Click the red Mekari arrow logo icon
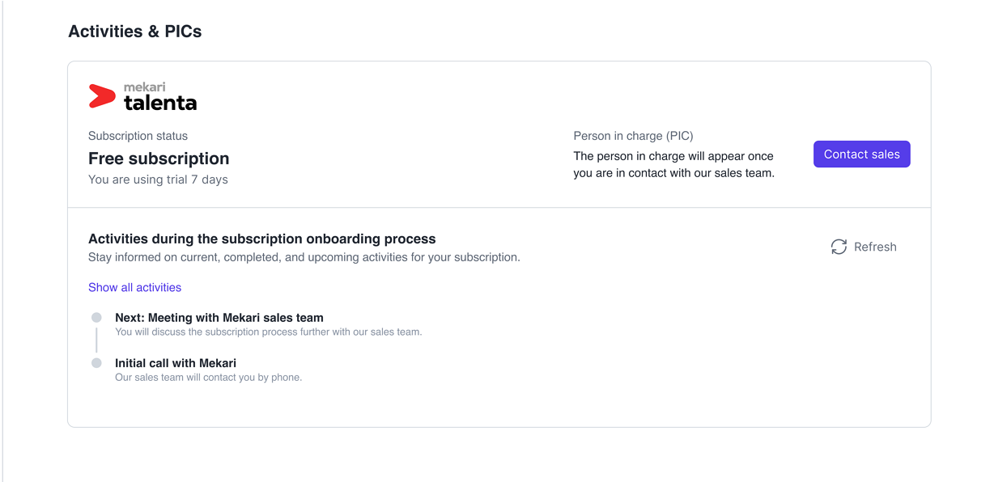The width and height of the screenshot is (994, 482). coord(102,96)
